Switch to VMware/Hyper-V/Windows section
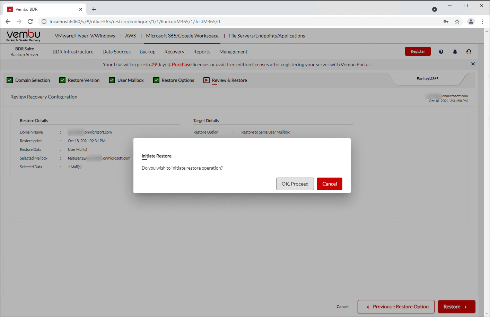Screen dimensions: 490x317 [x=85, y=36]
